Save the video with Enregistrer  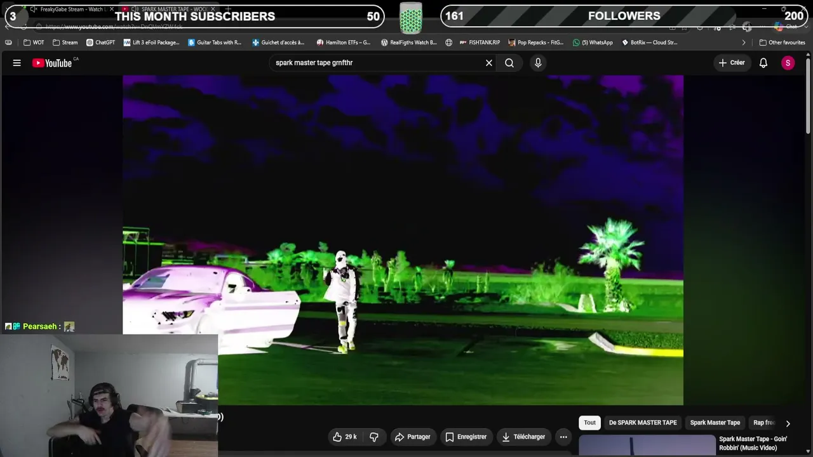466,437
